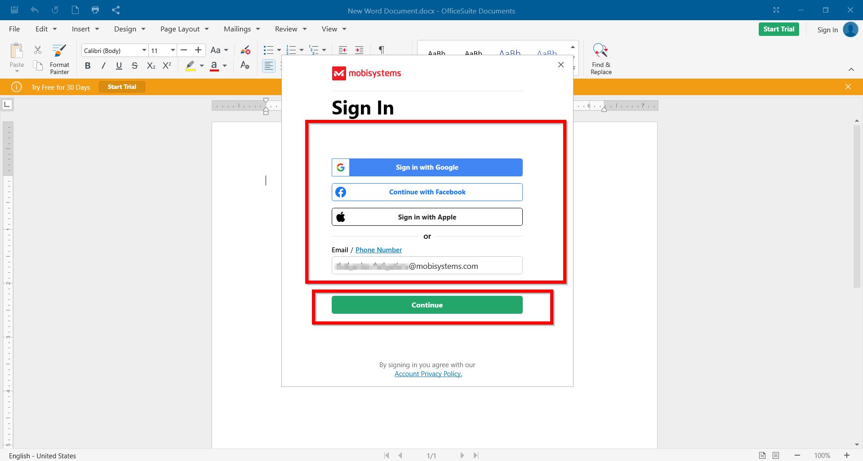Click the red font color button

[214, 66]
